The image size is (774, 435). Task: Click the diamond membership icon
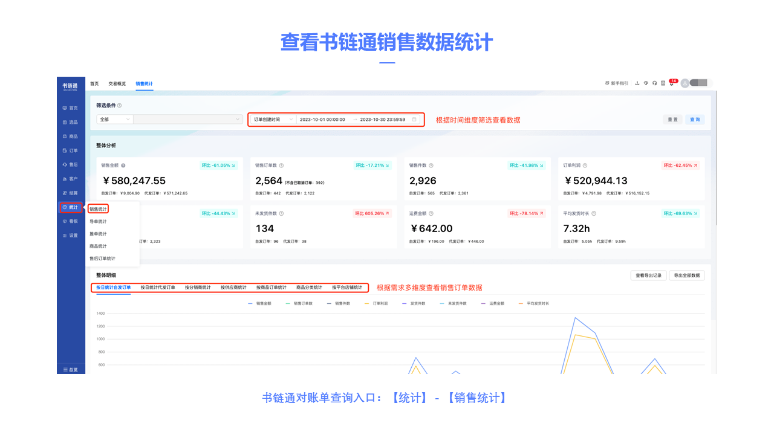click(x=646, y=83)
